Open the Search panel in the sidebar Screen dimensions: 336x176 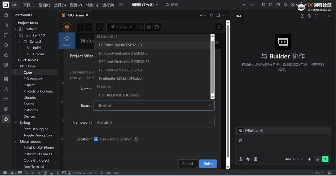coord(6,25)
